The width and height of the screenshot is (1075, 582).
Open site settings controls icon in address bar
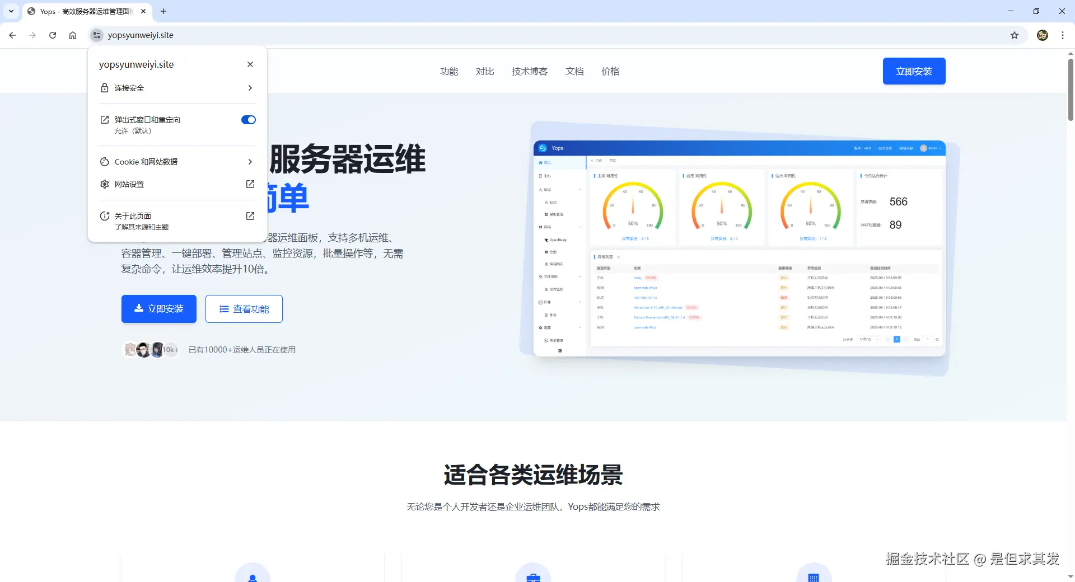[x=96, y=35]
